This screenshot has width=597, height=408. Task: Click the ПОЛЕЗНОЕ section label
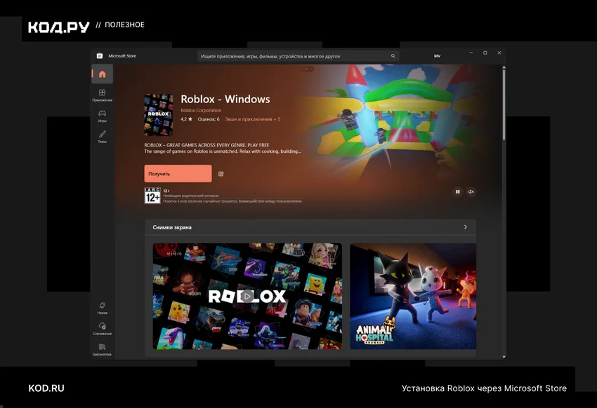[124, 25]
